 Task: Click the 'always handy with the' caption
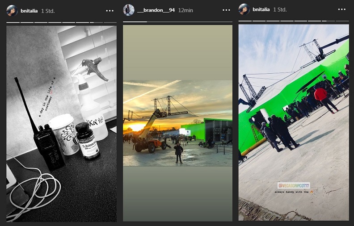(x=294, y=192)
